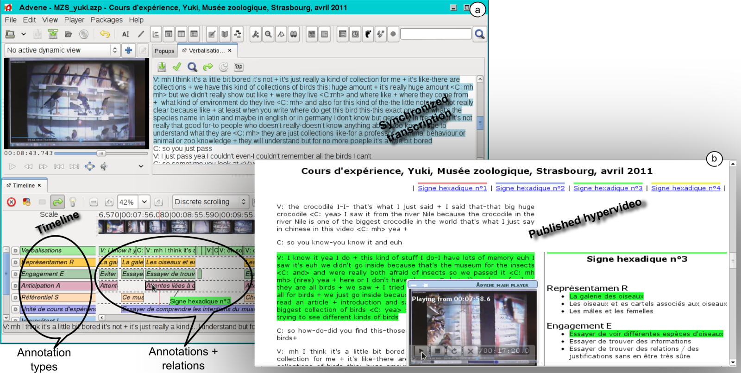Select the Timeline tab
Viewport: 741px width, 373px height.
pos(24,185)
